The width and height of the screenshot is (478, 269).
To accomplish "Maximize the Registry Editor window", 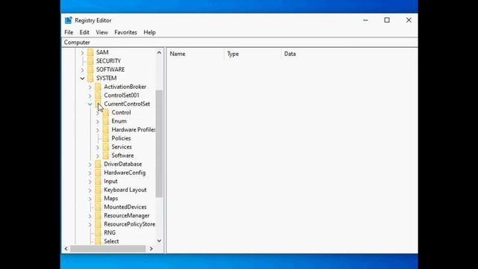I will click(387, 20).
